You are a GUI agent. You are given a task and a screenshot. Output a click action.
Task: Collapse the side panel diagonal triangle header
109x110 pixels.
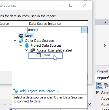coord(105,22)
